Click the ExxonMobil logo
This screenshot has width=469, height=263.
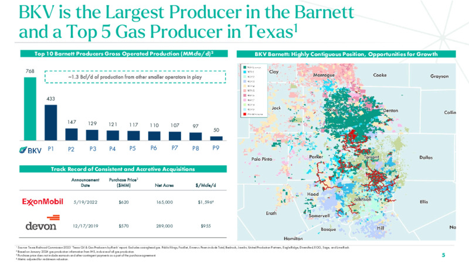(x=42, y=202)
